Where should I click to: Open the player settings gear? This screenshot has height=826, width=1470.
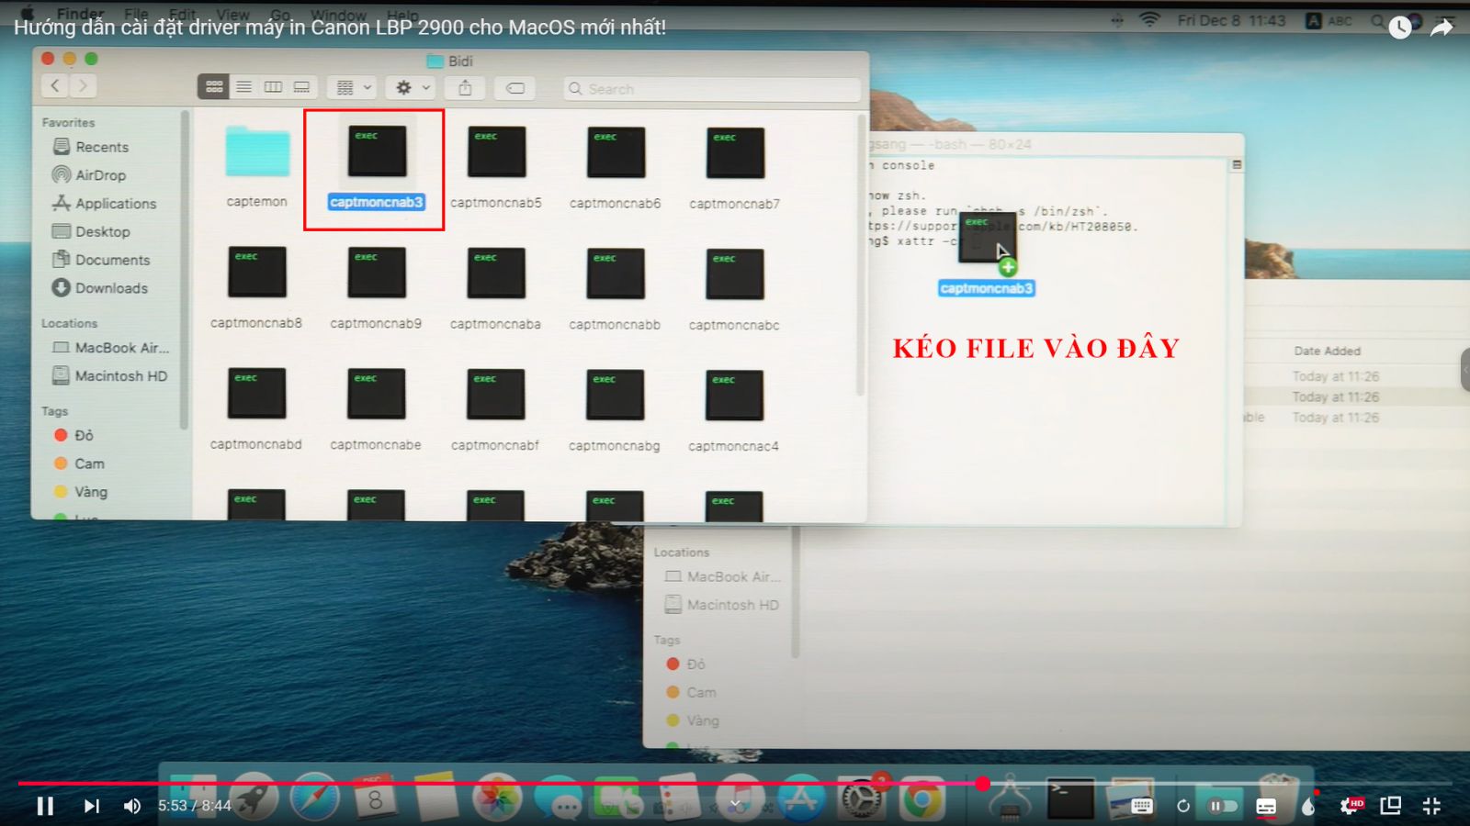pos(1351,806)
